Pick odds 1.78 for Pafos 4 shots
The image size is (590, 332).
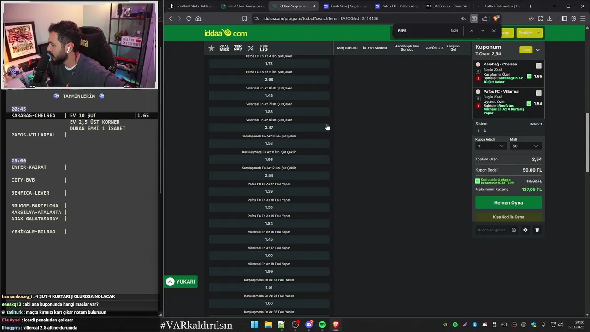[x=269, y=64]
